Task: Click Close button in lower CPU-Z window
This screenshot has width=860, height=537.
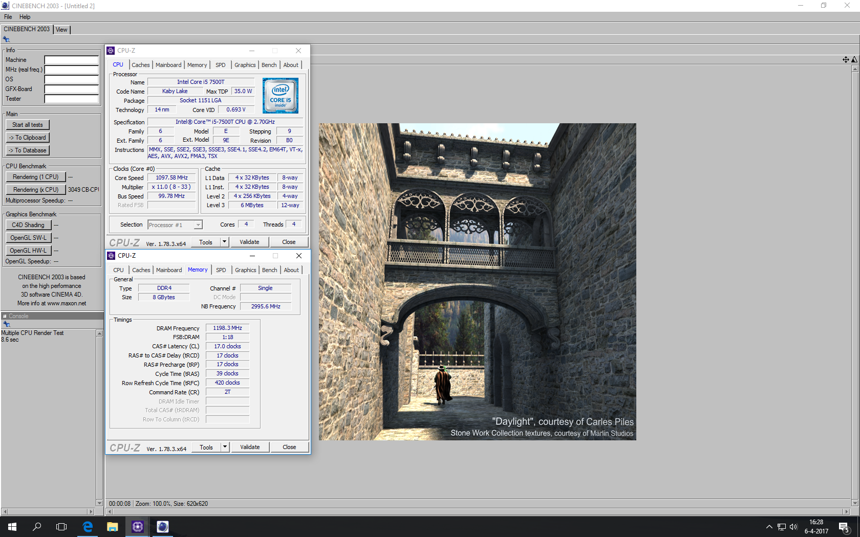Action: pos(289,447)
